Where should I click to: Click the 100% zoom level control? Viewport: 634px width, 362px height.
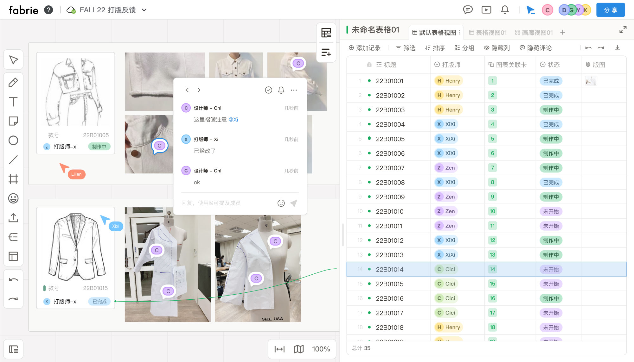[321, 349]
